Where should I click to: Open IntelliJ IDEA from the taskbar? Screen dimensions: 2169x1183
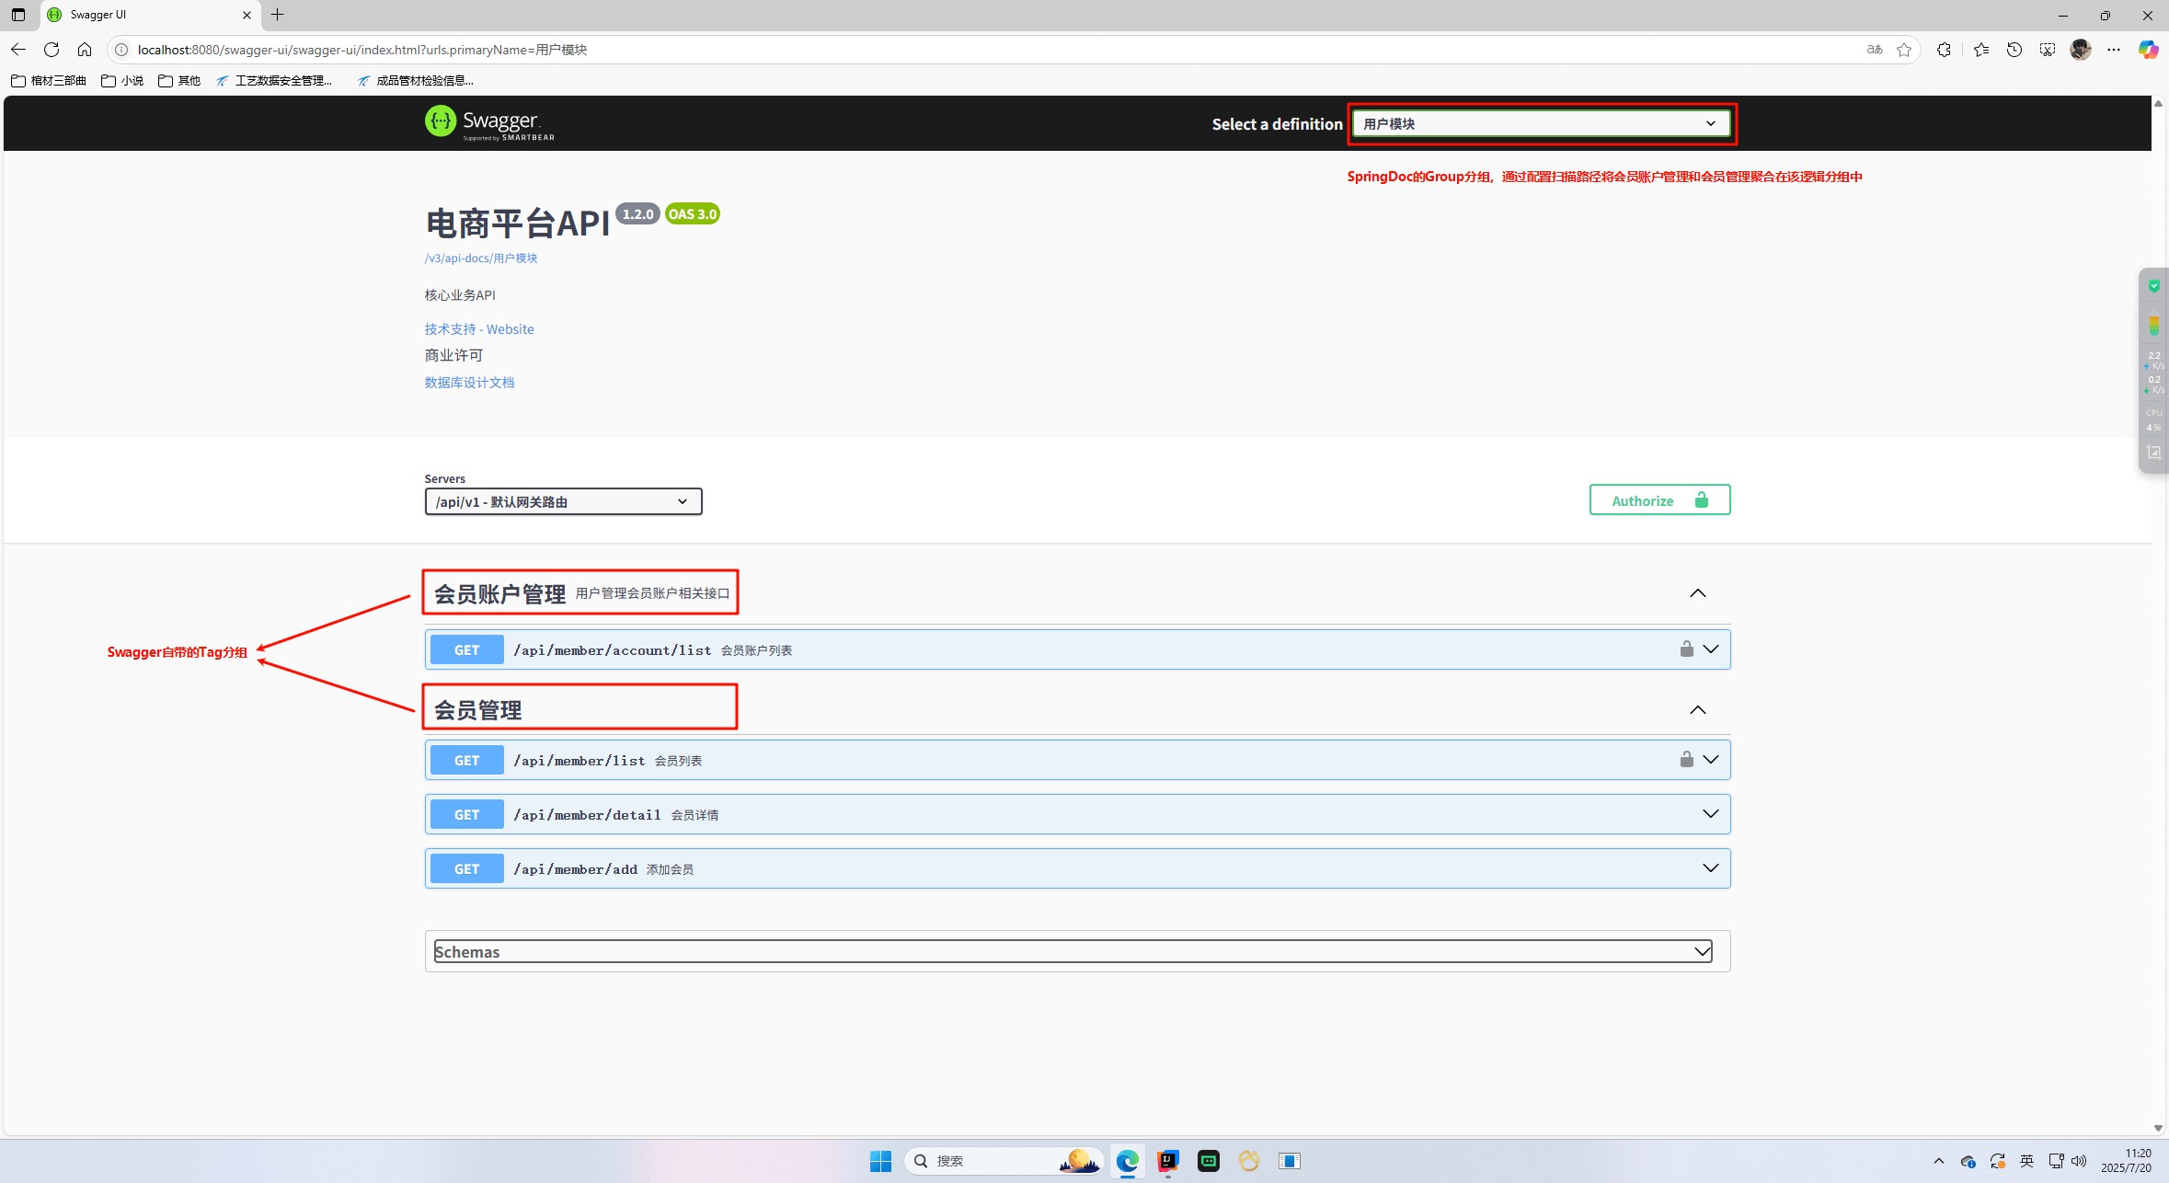click(x=1168, y=1161)
